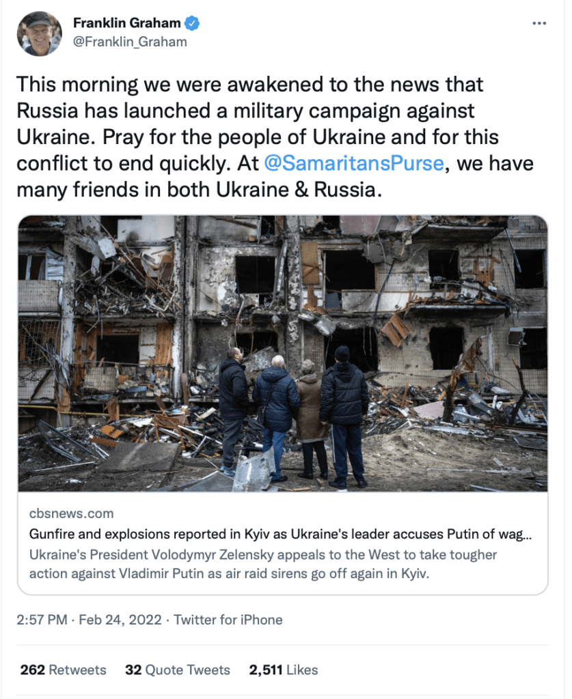This screenshot has width=572, height=699.
Task: View the 32 Quote Tweets list
Action: (x=178, y=670)
